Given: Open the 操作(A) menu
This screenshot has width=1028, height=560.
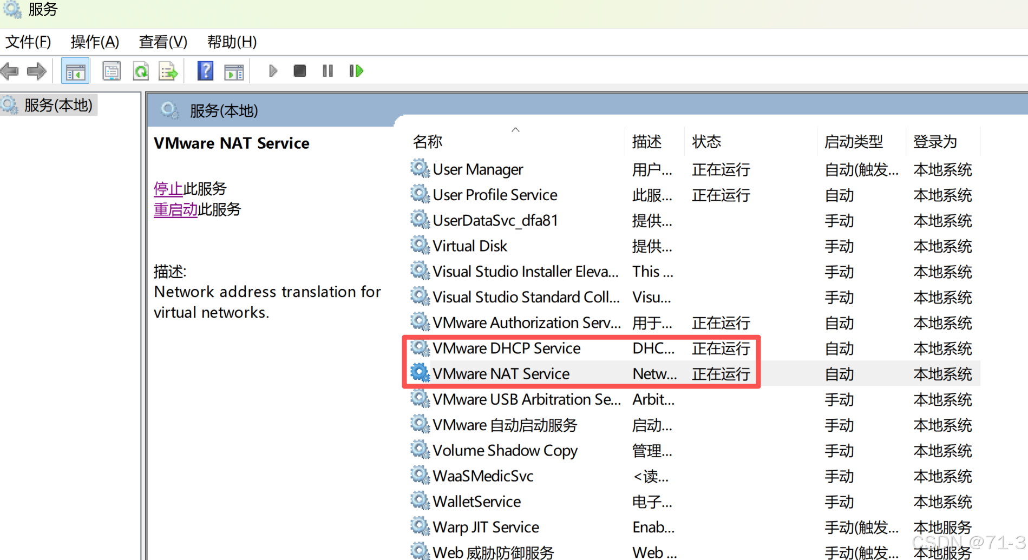Looking at the screenshot, I should coord(95,42).
